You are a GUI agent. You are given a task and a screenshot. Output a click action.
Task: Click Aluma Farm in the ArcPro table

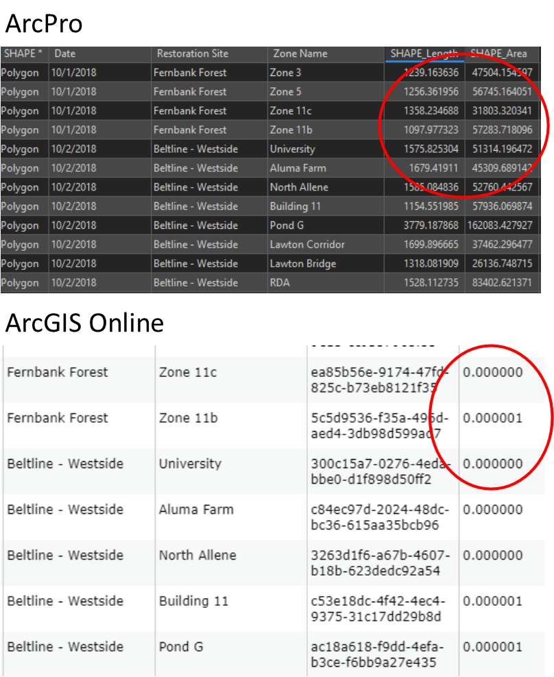click(x=298, y=168)
